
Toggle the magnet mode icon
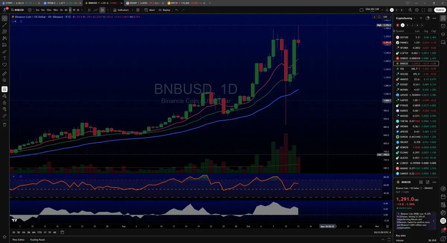[x=4, y=89]
